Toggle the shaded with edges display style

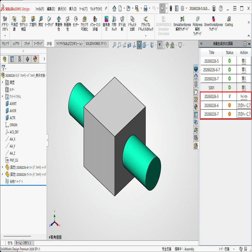point(139,45)
